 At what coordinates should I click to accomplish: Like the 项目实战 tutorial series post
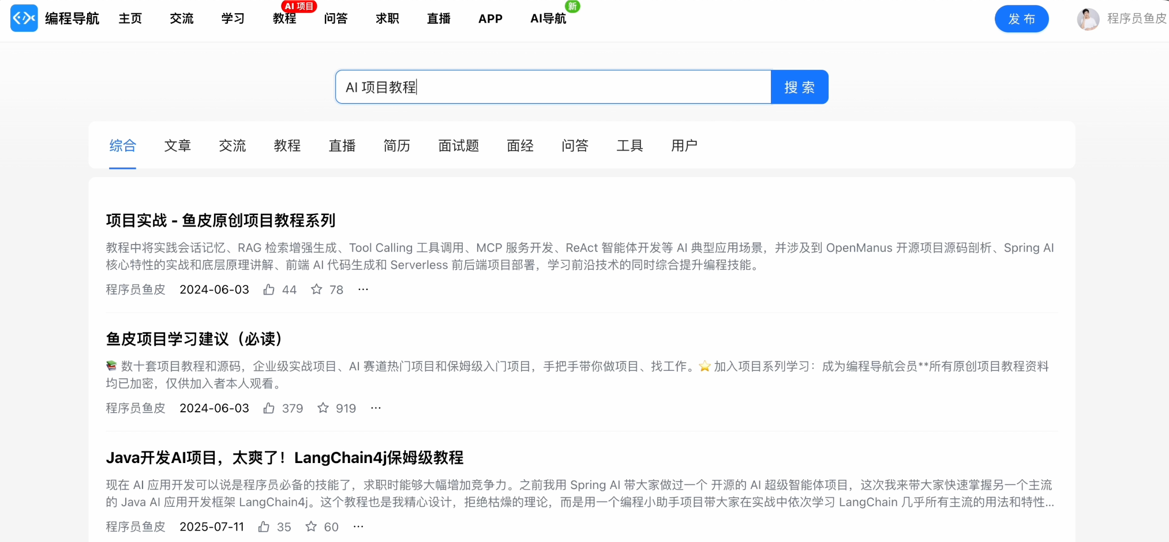(x=269, y=289)
